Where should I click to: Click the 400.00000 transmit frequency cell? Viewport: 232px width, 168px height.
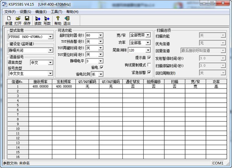tap(64, 86)
